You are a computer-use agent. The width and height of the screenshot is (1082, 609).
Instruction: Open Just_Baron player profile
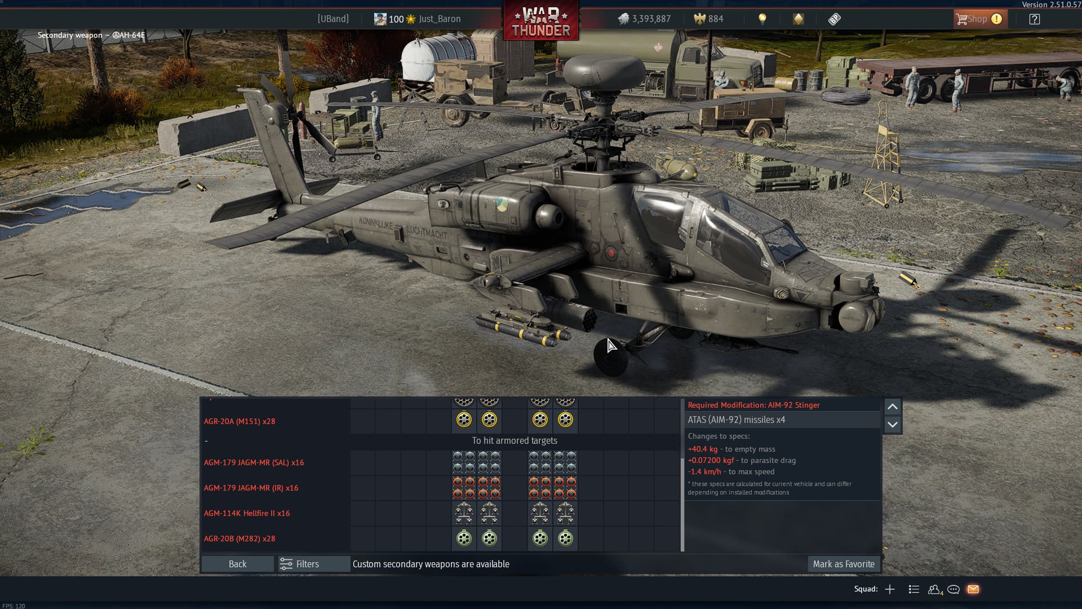click(x=439, y=19)
